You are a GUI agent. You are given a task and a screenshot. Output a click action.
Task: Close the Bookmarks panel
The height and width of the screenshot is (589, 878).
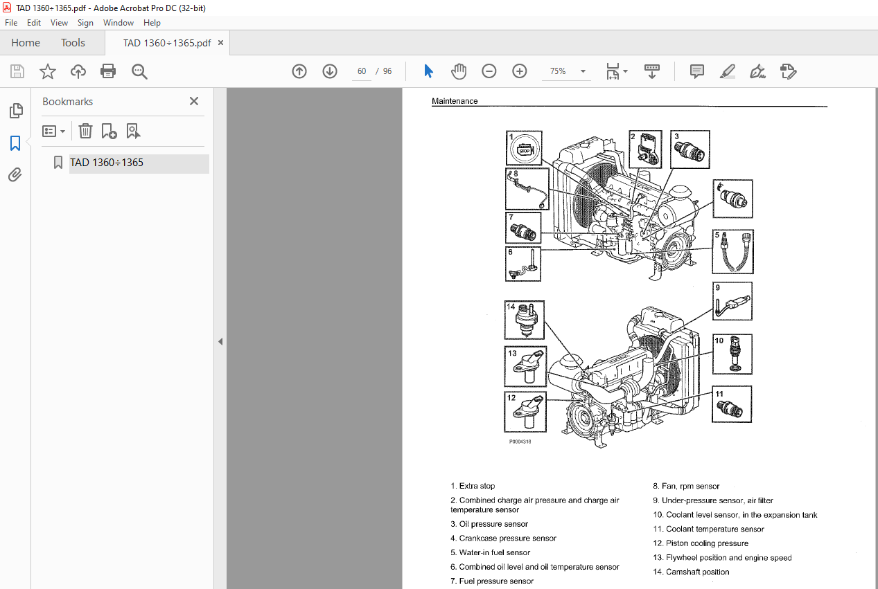[x=194, y=101]
